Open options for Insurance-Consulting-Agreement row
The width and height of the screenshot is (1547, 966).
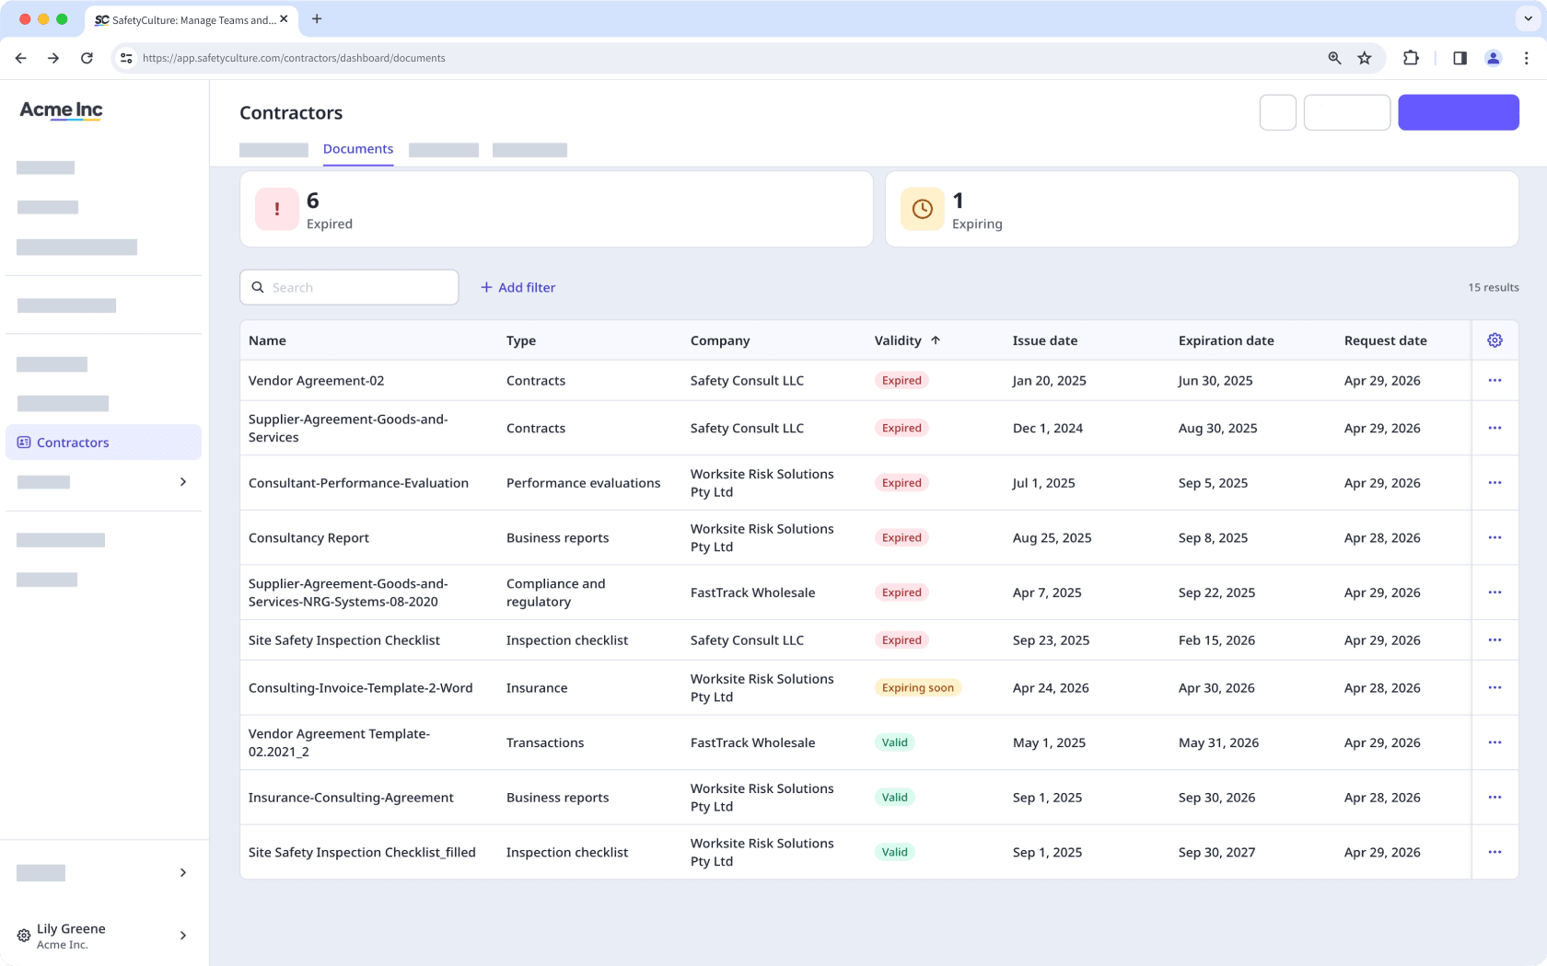(1495, 797)
